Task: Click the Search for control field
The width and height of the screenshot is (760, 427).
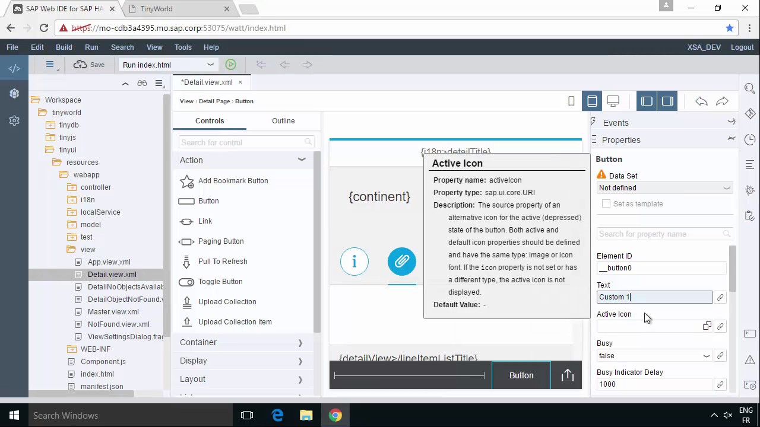Action: (246, 142)
